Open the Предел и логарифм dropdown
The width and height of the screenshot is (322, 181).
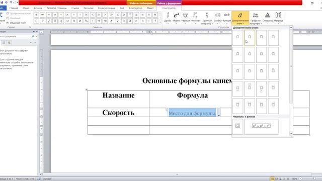(255, 18)
